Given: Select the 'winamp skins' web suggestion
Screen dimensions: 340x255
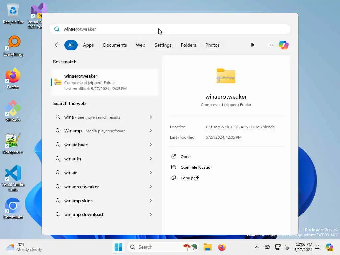Looking at the screenshot, I should (x=105, y=201).
